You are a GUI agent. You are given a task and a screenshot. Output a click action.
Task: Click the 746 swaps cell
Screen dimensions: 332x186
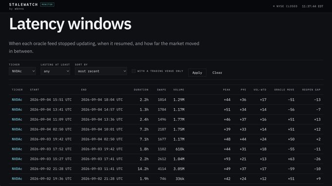click(x=163, y=179)
